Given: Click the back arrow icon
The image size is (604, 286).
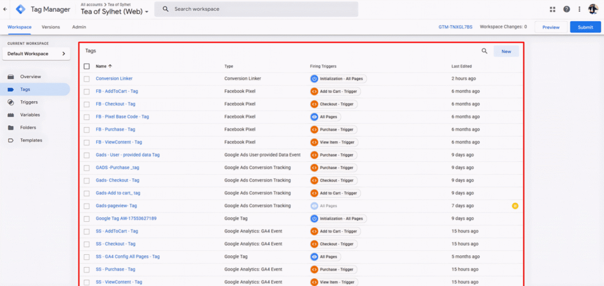Looking at the screenshot, I should point(5,9).
